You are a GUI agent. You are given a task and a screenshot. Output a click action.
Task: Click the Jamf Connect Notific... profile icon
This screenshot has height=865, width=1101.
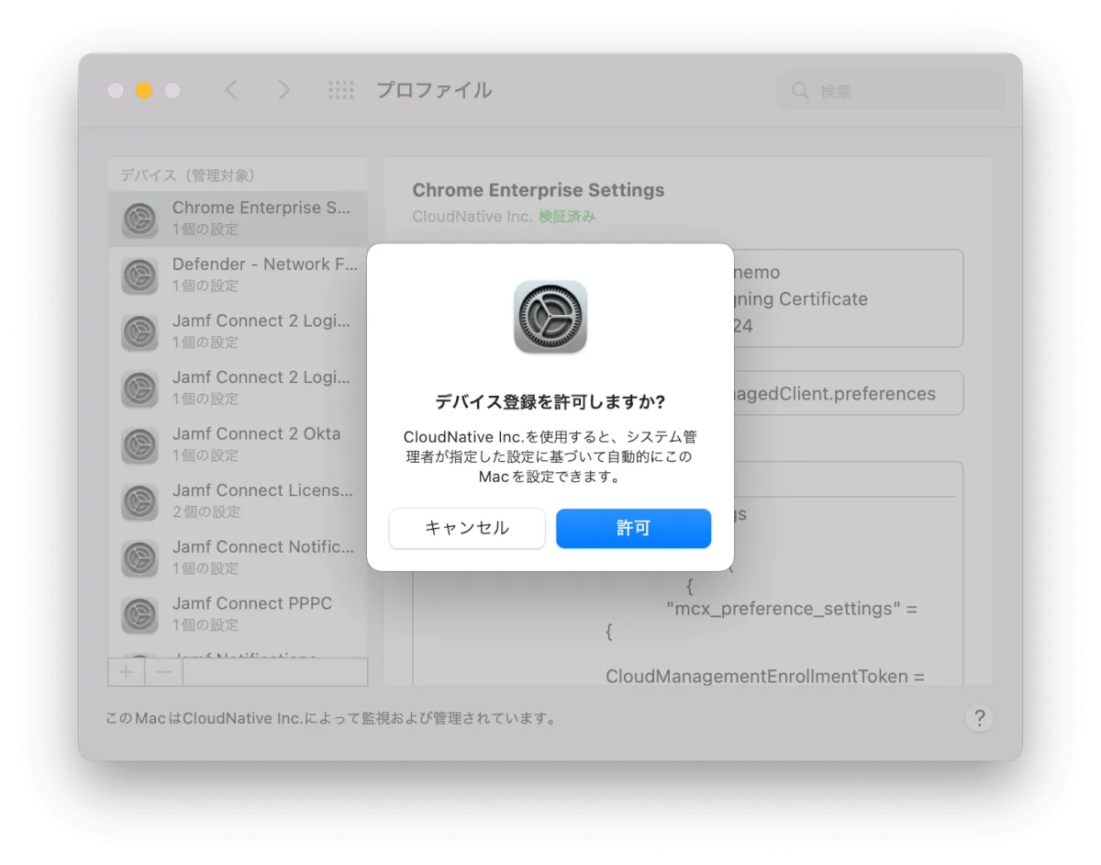tap(139, 558)
